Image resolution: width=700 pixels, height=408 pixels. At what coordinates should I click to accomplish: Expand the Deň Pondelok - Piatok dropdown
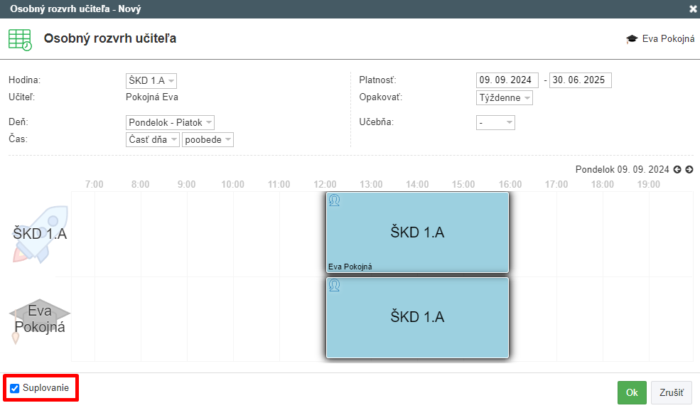[170, 123]
